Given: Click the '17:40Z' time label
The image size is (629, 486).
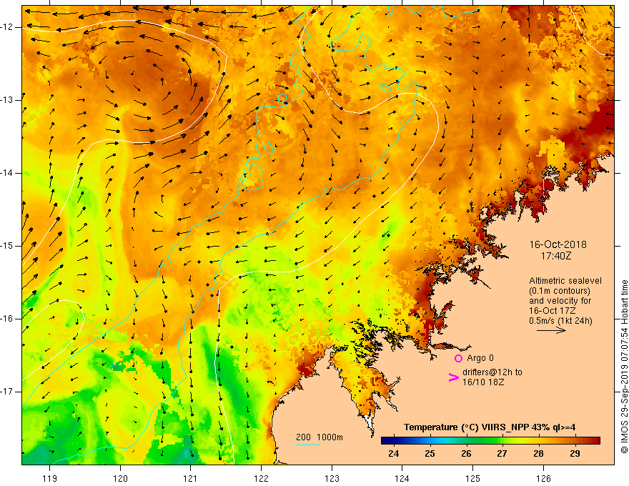Looking at the screenshot, I should (555, 255).
